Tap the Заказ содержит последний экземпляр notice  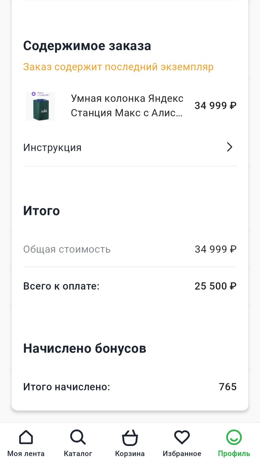tap(118, 67)
